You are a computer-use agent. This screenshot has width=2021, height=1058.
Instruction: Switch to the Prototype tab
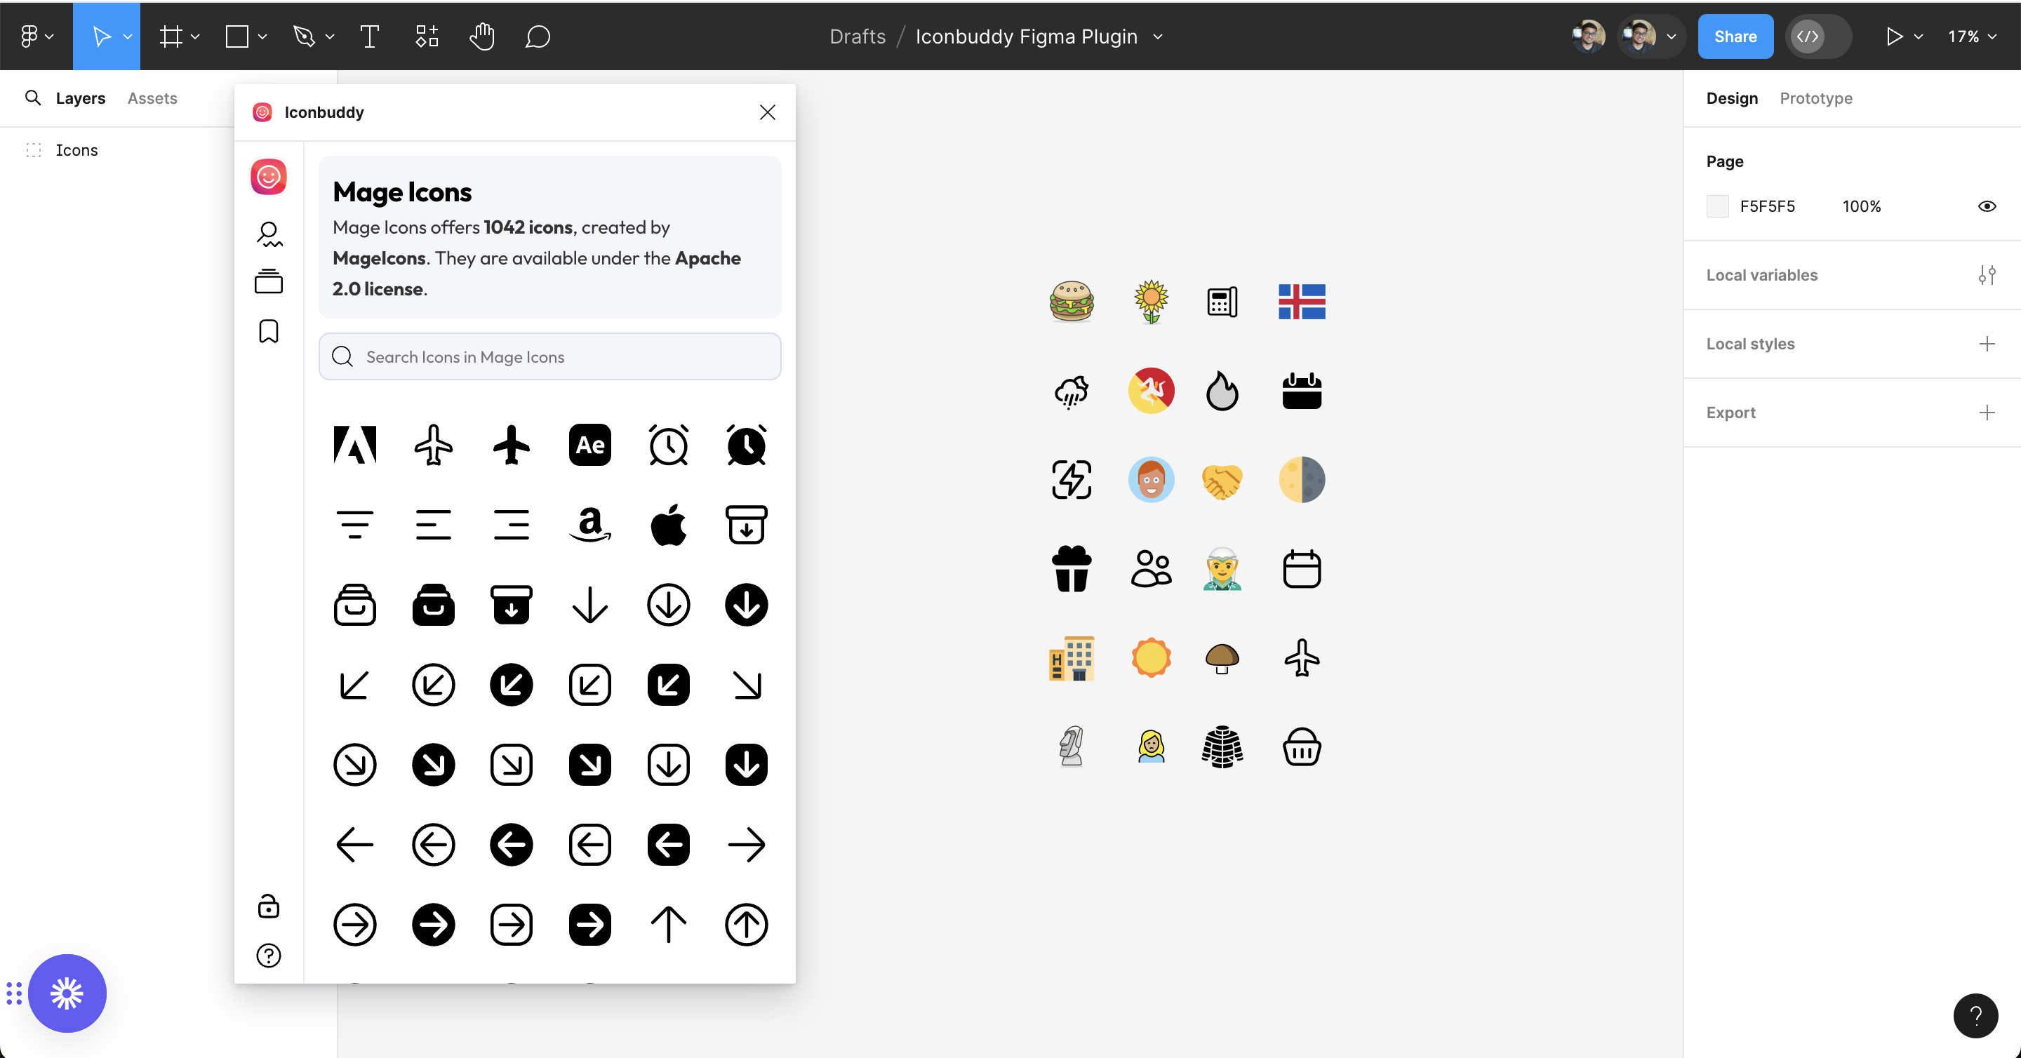pos(1815,98)
